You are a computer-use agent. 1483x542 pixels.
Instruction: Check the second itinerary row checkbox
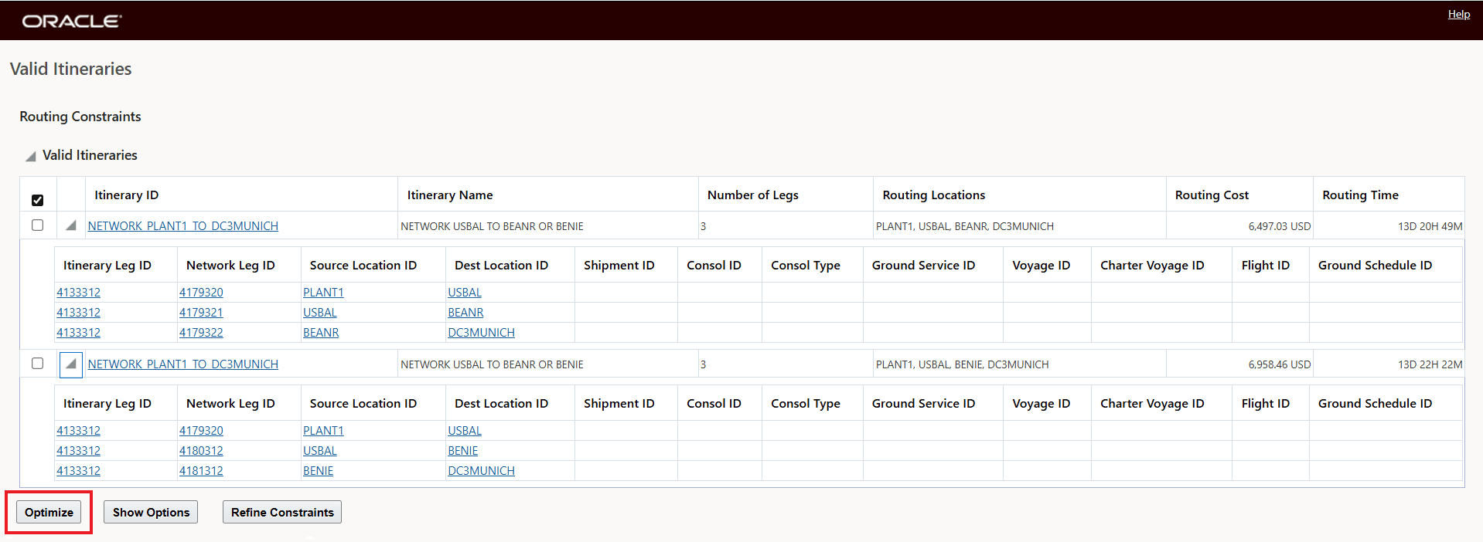(x=37, y=364)
